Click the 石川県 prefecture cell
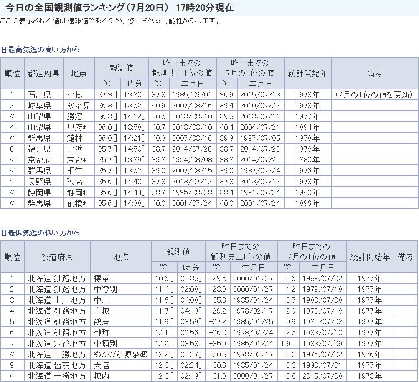The height and width of the screenshot is (382, 419). pos(39,95)
